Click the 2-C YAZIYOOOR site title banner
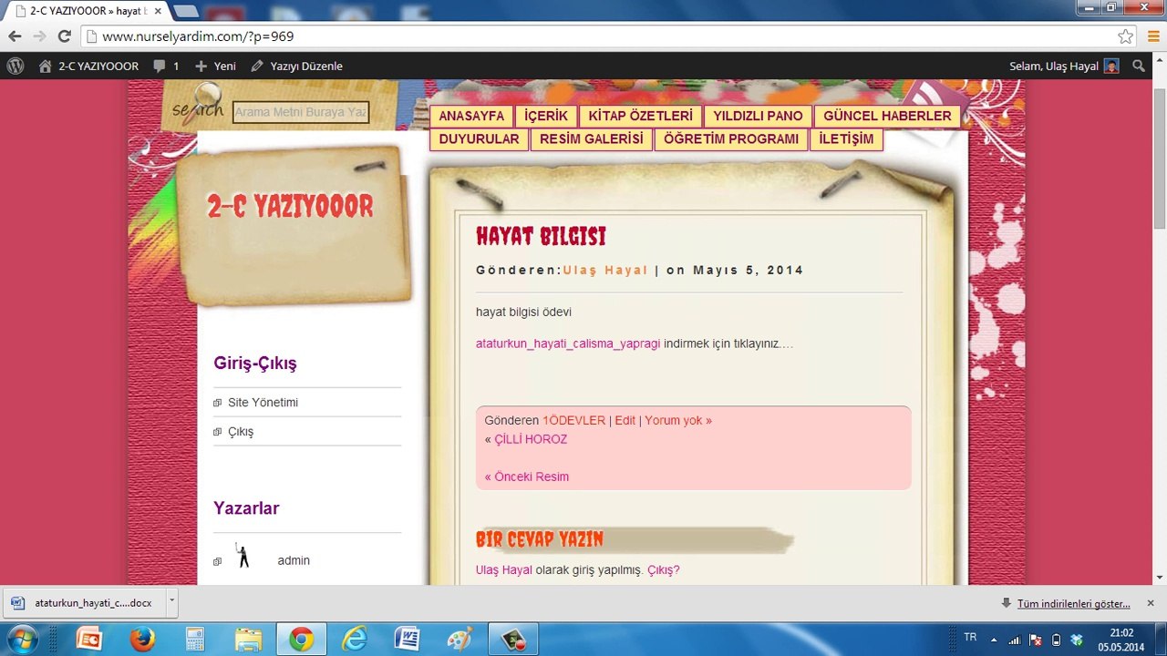The width and height of the screenshot is (1167, 656). pos(290,206)
